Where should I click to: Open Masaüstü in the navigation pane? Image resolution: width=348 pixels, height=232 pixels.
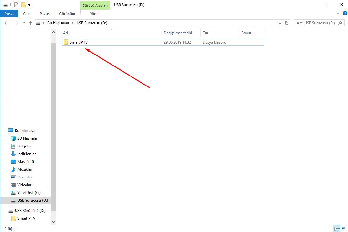coord(26,162)
